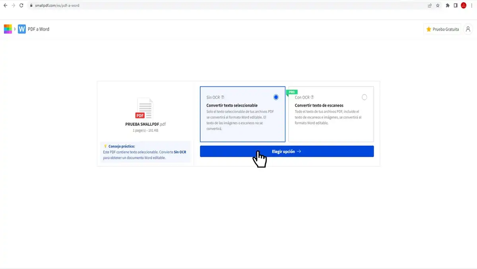Viewport: 477px width, 269px height.
Task: Open the browser three-dot menu
Action: pyautogui.click(x=472, y=6)
